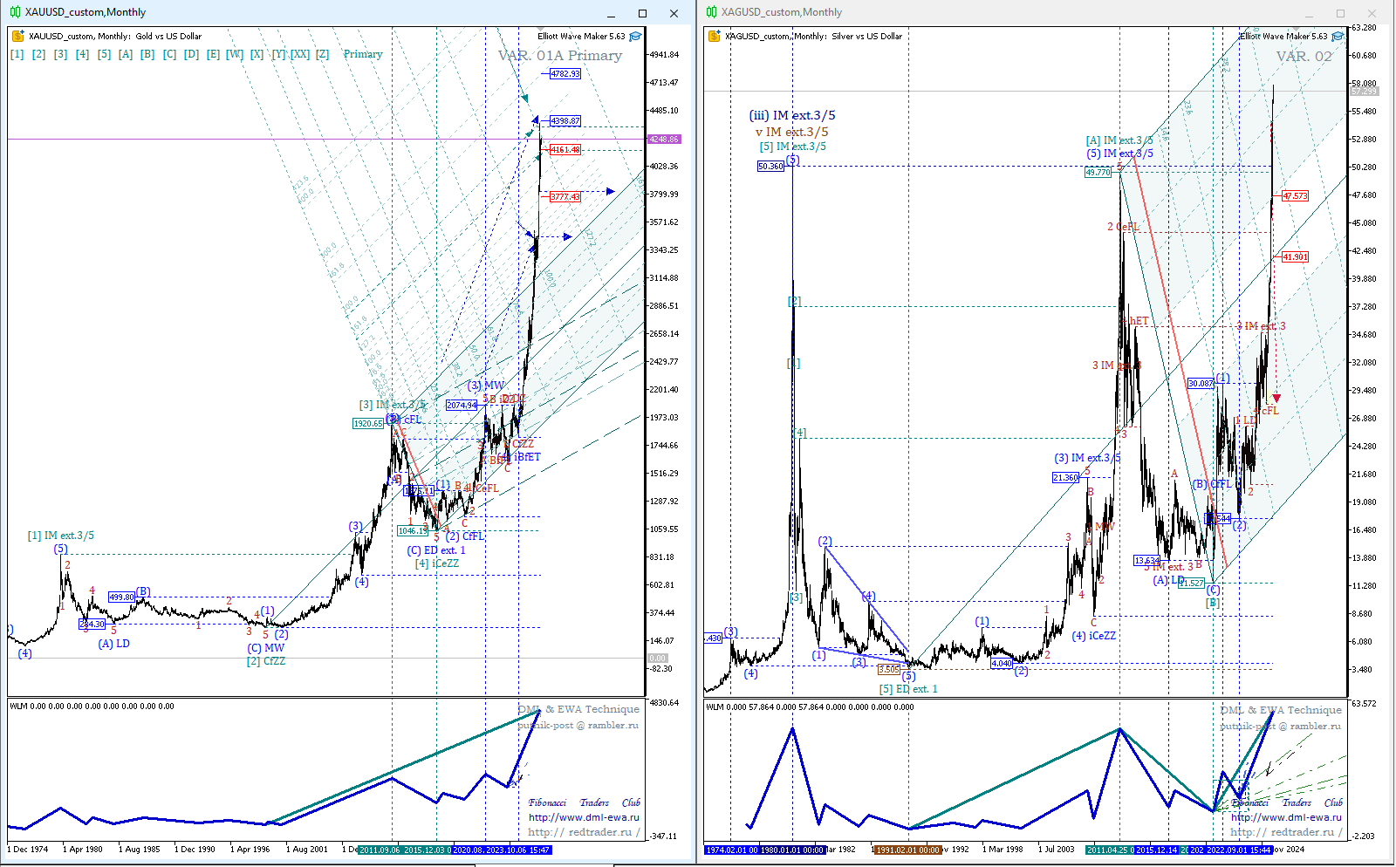Minimize the XAUUSD_custom chart window
The image size is (1396, 867).
(x=612, y=13)
